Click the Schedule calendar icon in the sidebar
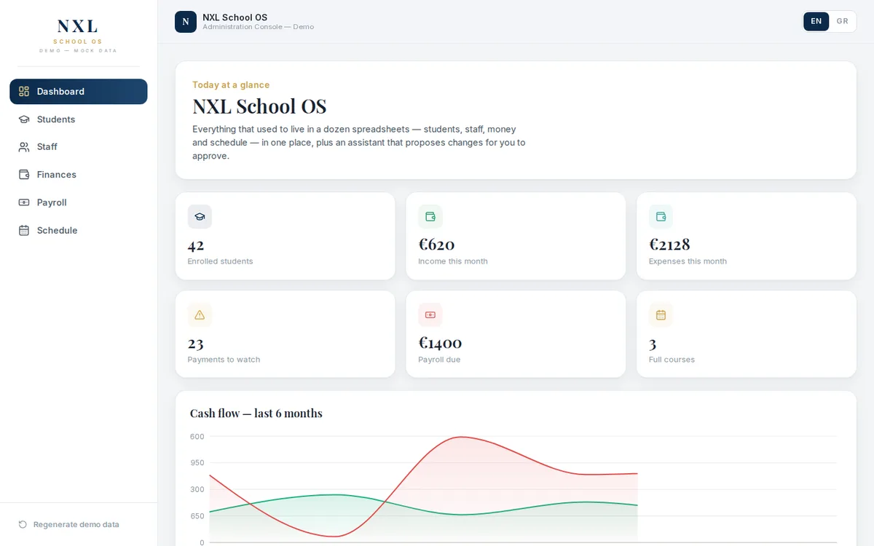 click(x=24, y=230)
